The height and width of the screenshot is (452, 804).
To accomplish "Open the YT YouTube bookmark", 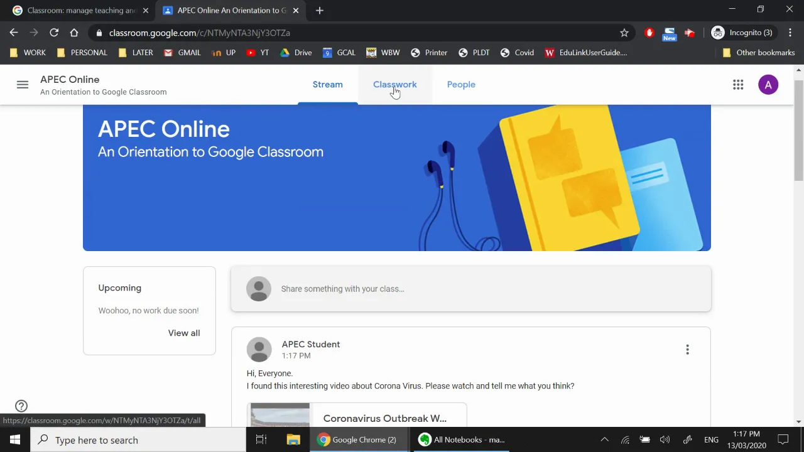I will click(x=258, y=53).
